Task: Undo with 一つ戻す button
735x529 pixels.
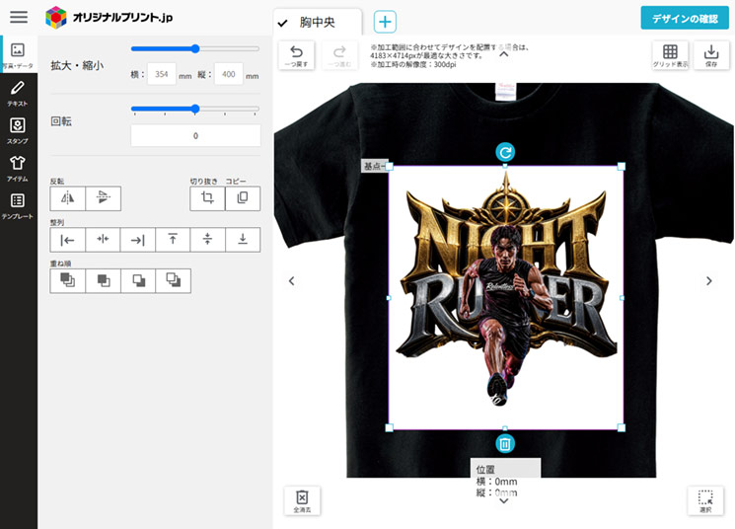Action: 296,55
